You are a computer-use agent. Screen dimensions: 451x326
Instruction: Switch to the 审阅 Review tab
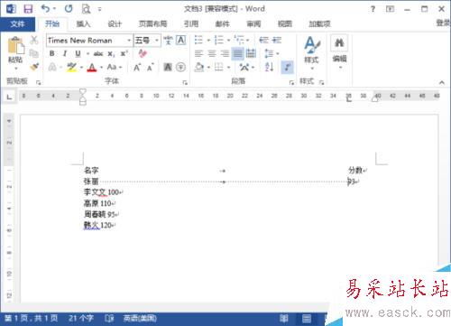point(253,23)
